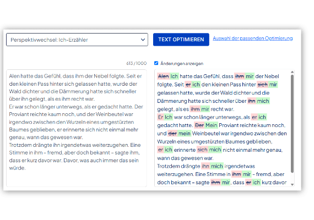This screenshot has width=314, height=220.
Task: Click the Änderungen anzeigen label
Action: [182, 64]
